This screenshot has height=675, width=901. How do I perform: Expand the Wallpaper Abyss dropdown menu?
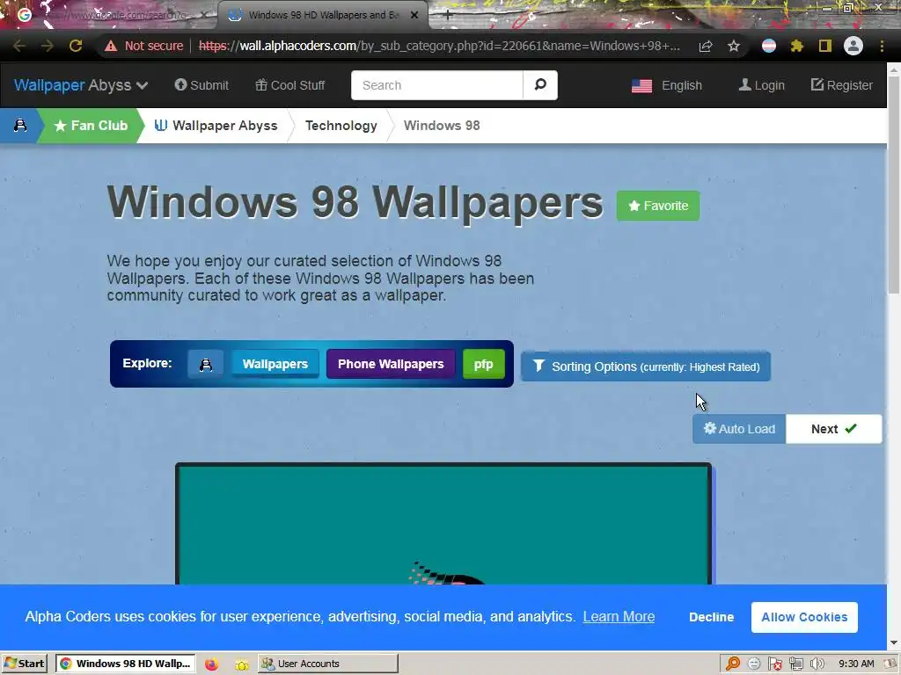[x=81, y=85]
